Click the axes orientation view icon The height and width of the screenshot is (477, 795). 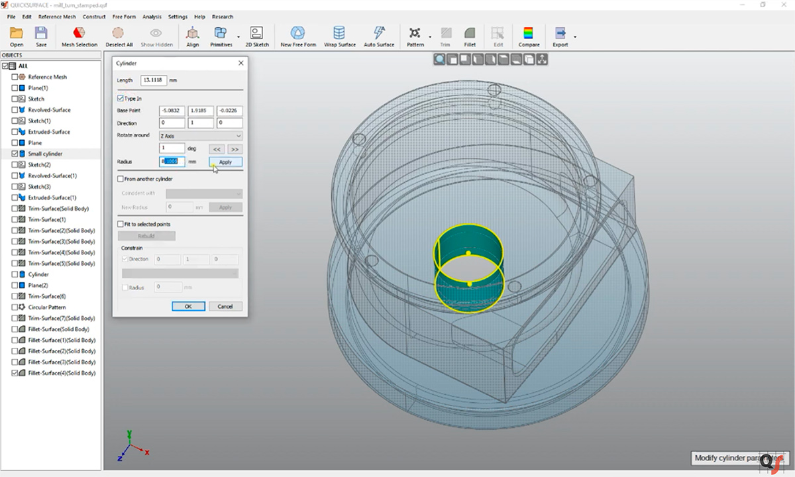click(542, 60)
